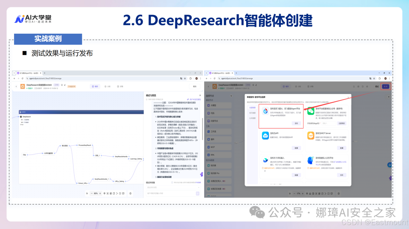409x229 pixels.
Task: Click the history clock icon in right window header
Action: (x=362, y=86)
